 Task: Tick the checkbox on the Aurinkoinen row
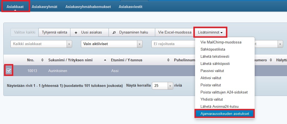8,71
